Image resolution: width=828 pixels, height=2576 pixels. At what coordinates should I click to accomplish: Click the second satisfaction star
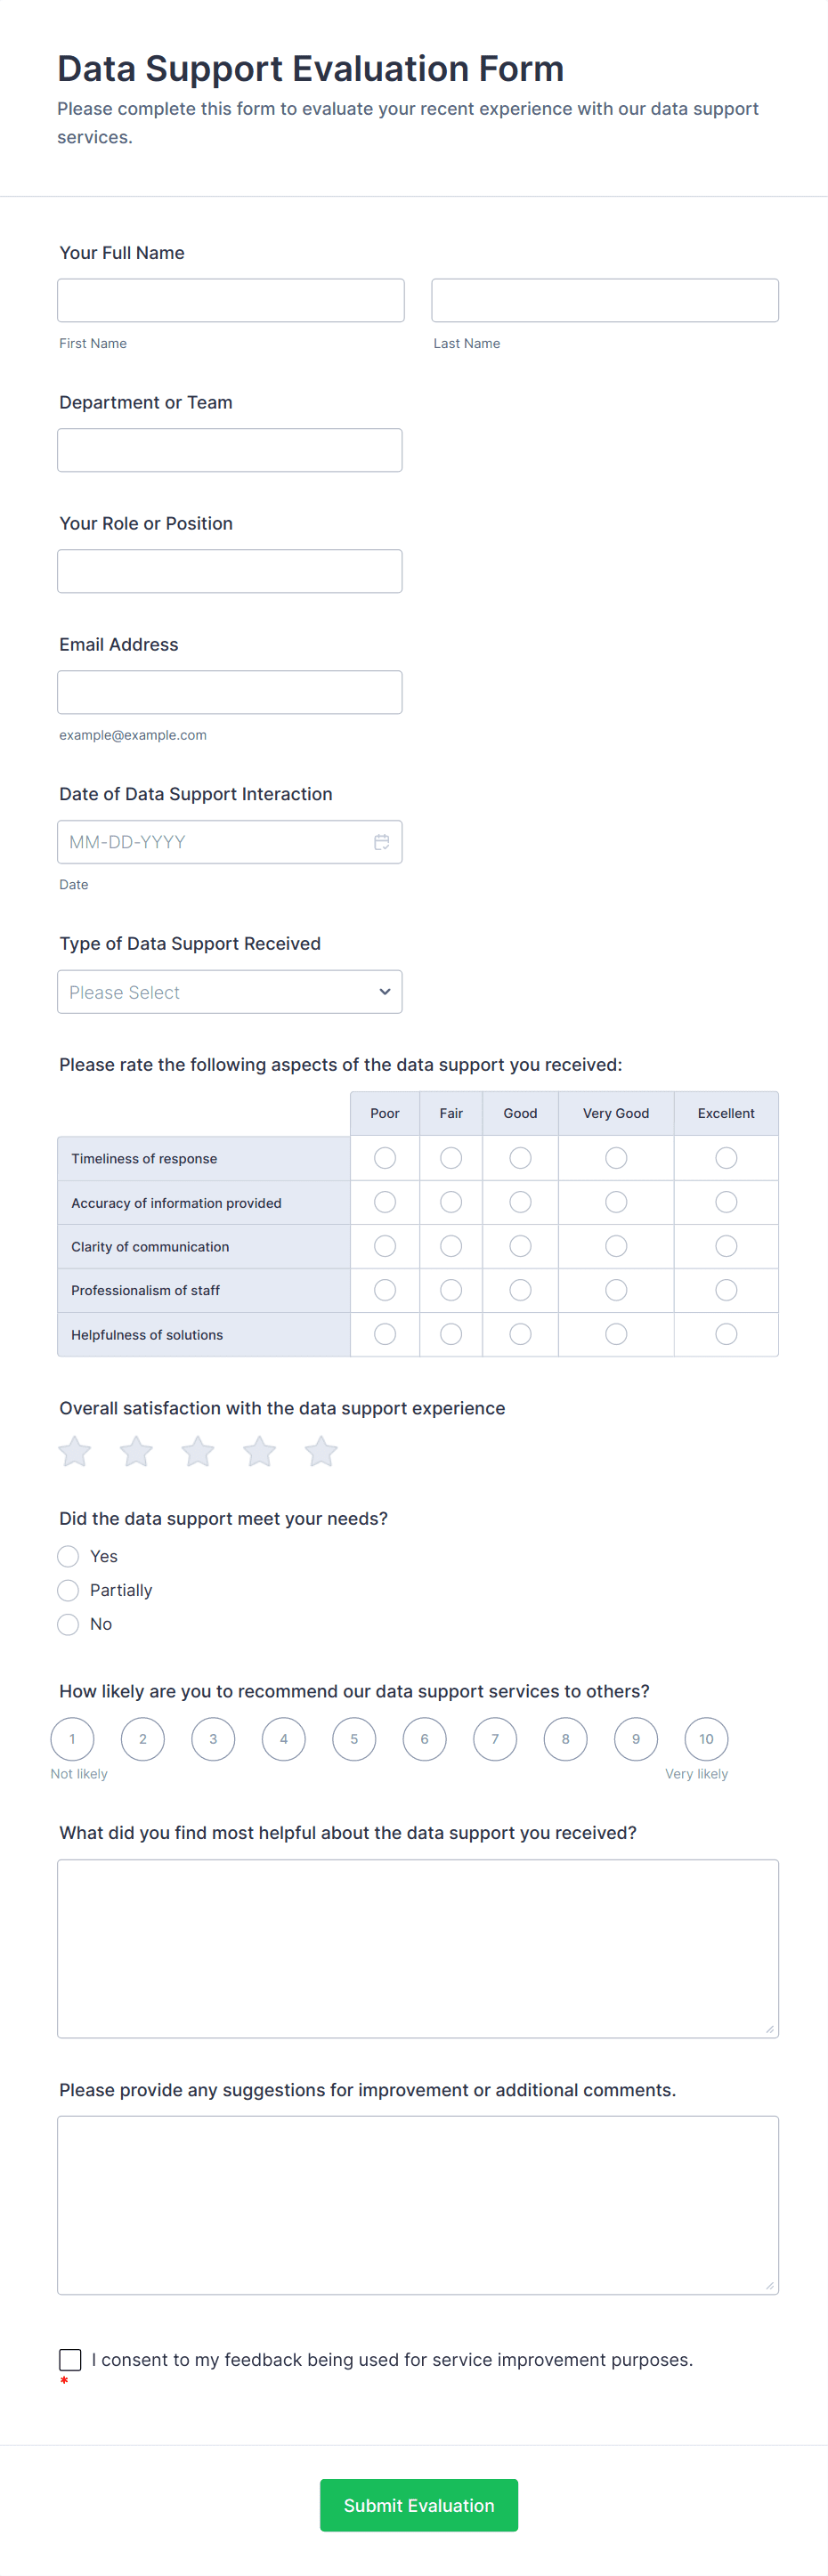click(x=135, y=1451)
